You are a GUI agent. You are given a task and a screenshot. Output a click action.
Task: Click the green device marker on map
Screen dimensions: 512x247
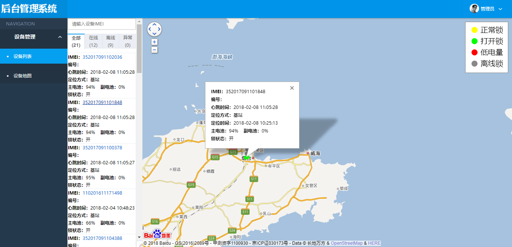click(247, 158)
